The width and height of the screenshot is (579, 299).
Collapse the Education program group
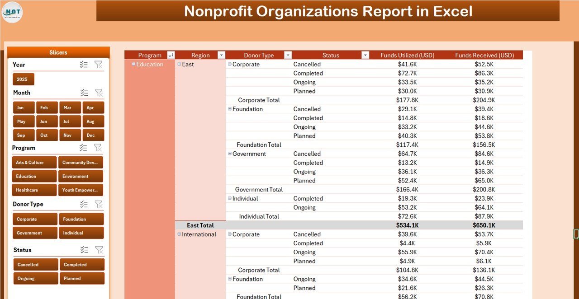point(133,64)
